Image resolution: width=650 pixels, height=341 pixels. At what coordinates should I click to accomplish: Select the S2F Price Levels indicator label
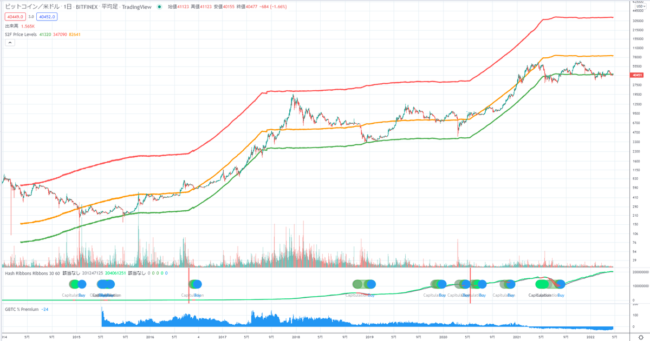[21, 34]
